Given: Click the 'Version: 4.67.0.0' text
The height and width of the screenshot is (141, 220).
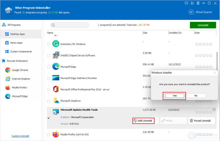Looking at the screenshot, I should click(70, 124).
